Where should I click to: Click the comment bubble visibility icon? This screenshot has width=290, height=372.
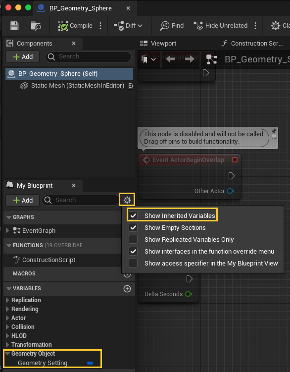click(274, 137)
